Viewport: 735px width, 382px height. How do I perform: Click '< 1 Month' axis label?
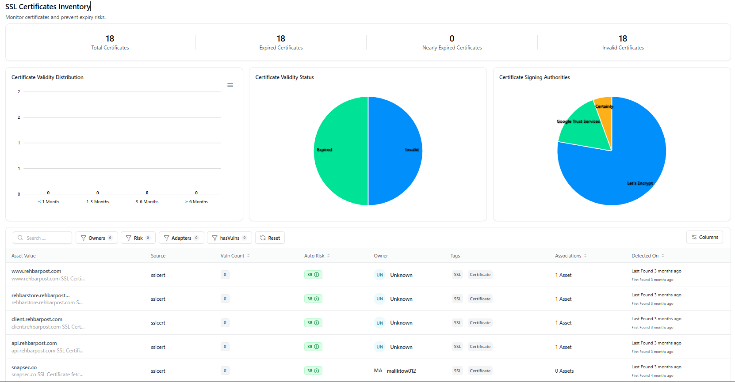49,202
